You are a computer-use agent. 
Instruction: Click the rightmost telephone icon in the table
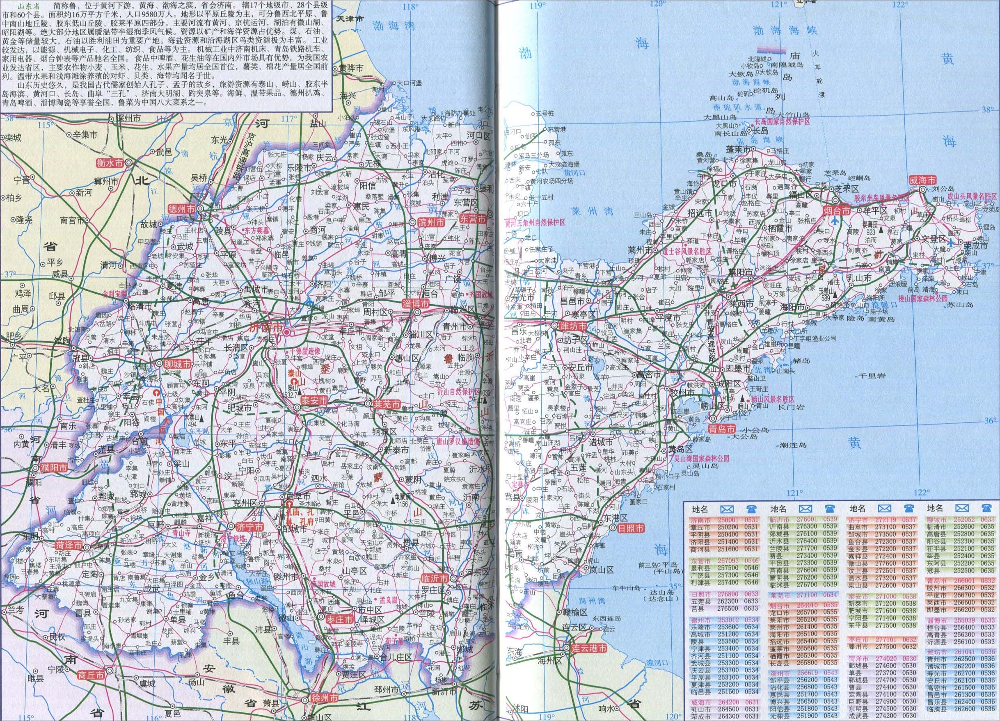pyautogui.click(x=988, y=509)
